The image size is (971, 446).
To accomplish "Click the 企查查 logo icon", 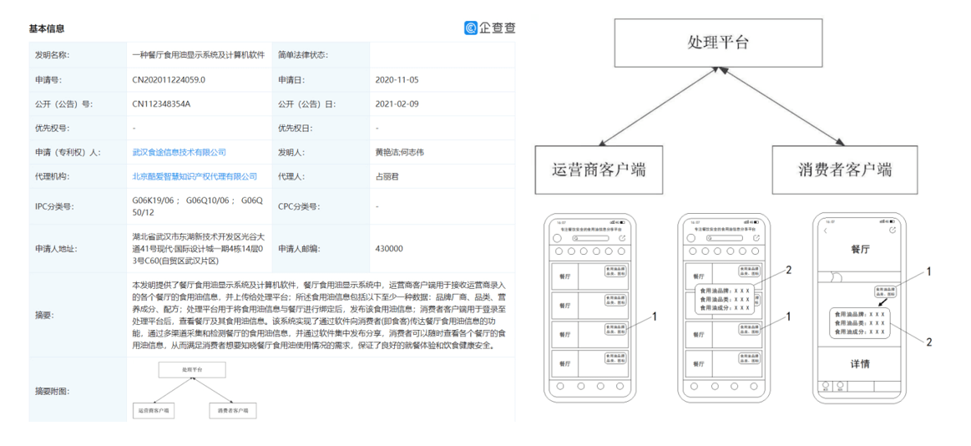I will tap(471, 28).
